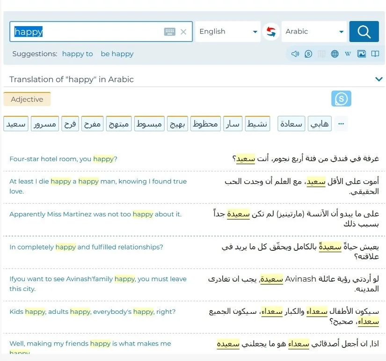Click the suggestion be happy

(x=117, y=54)
